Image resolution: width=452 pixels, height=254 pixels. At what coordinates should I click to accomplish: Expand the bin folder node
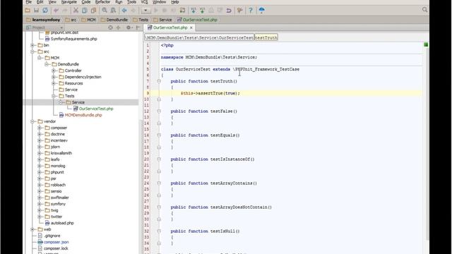tap(32, 45)
